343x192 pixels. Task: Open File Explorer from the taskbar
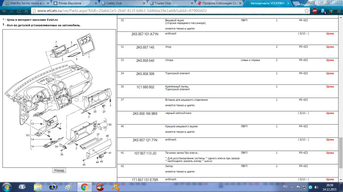pos(38,187)
